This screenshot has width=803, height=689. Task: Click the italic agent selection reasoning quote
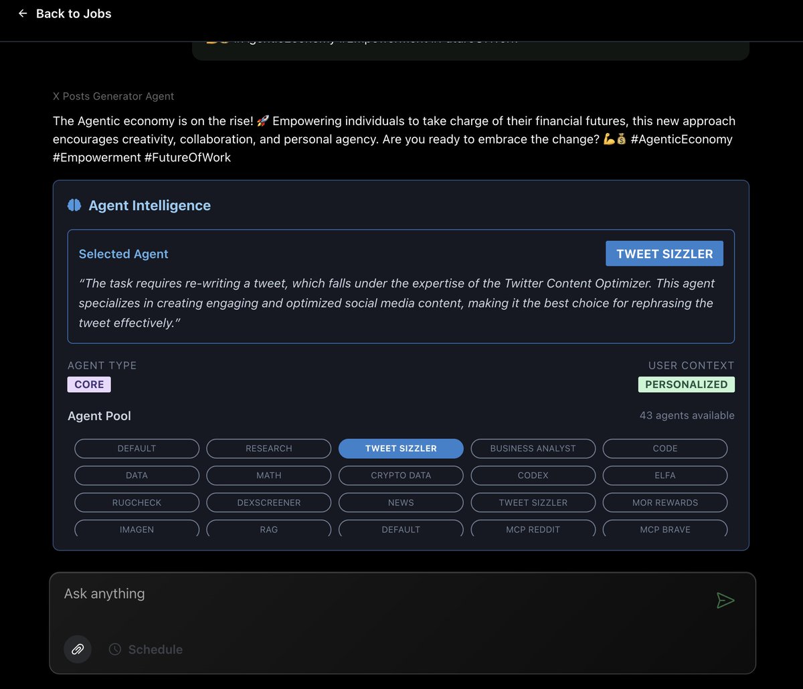pyautogui.click(x=397, y=303)
